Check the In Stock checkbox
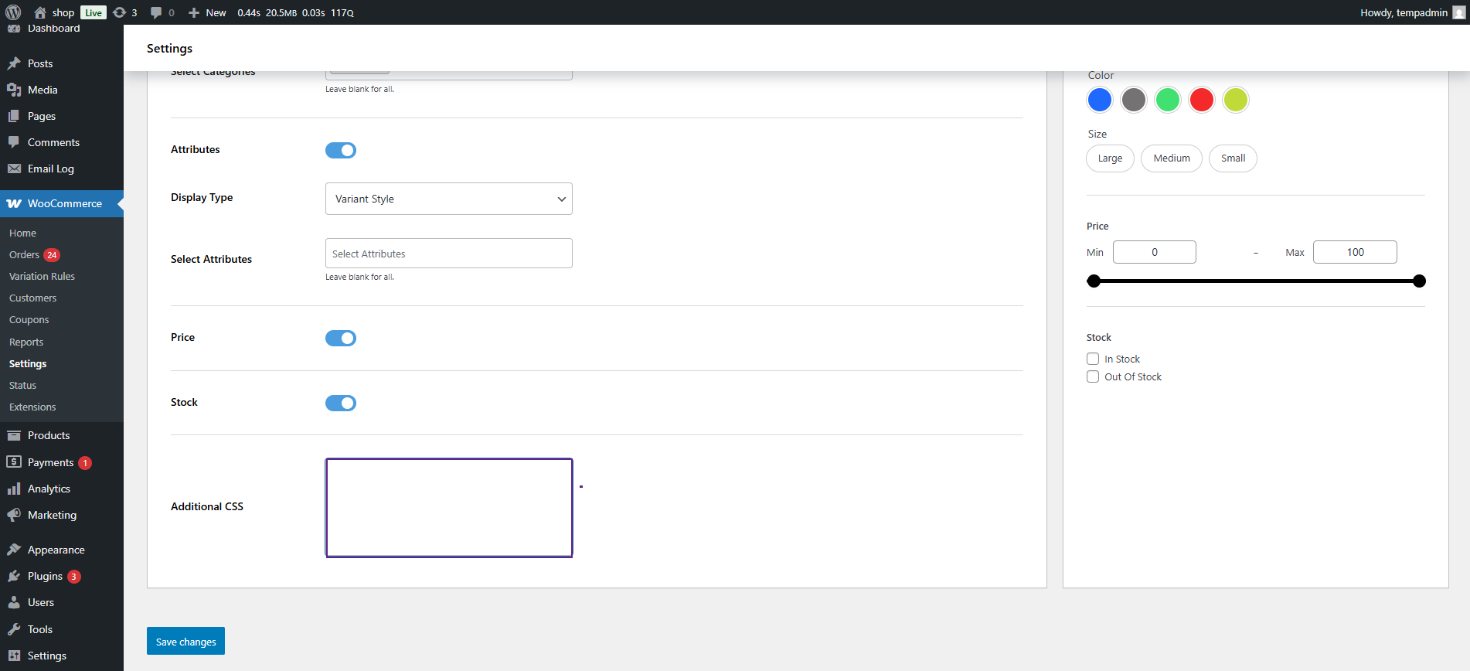The image size is (1470, 671). coord(1093,359)
